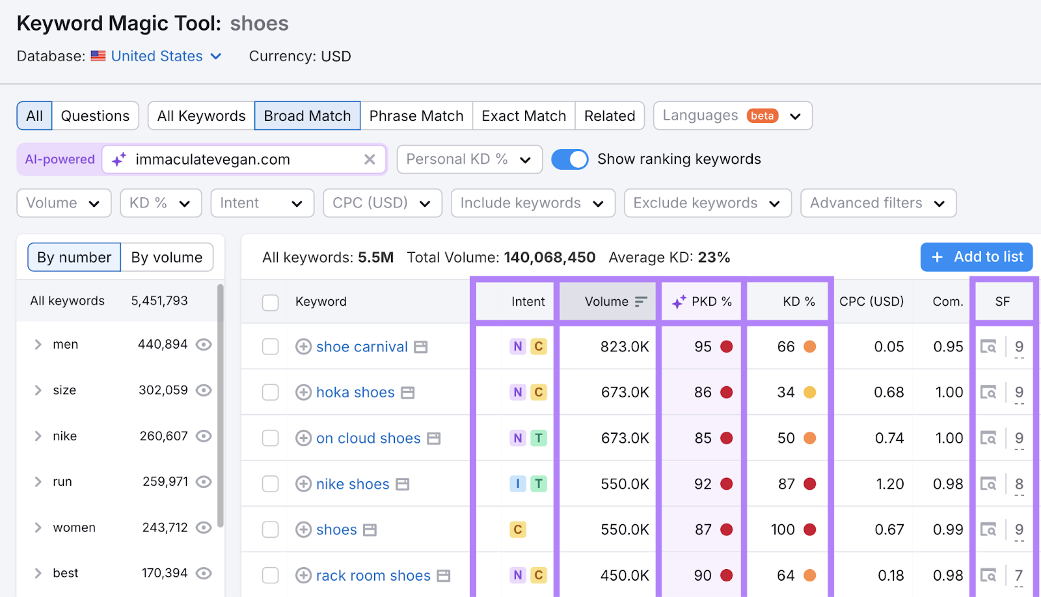Click the Volume column sort icon
The width and height of the screenshot is (1041, 597).
coord(641,301)
